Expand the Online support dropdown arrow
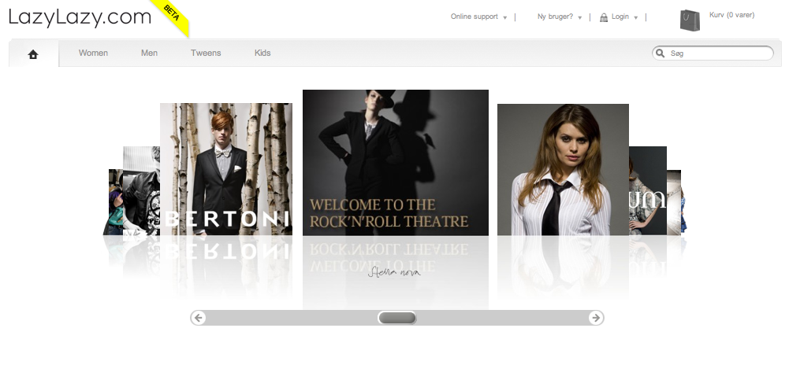 [504, 17]
